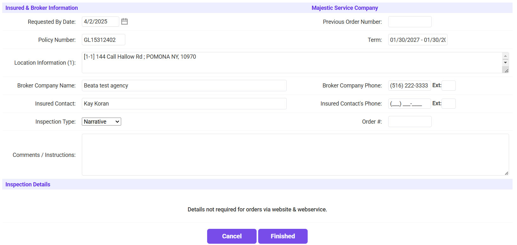Click the Comments box resize handle
This screenshot has height=245, width=517.
pos(506,173)
